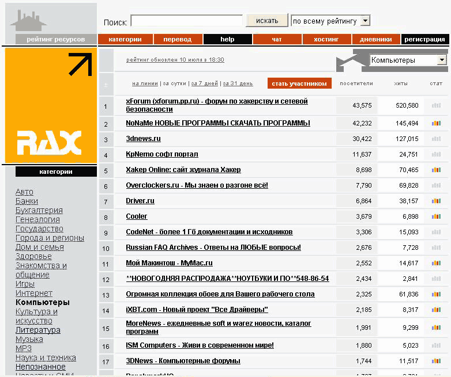451x377 pixels.
Task: Click the sort arrows icon in table header
Action: pyautogui.click(x=106, y=84)
